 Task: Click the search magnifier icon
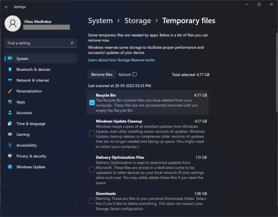click(72, 43)
